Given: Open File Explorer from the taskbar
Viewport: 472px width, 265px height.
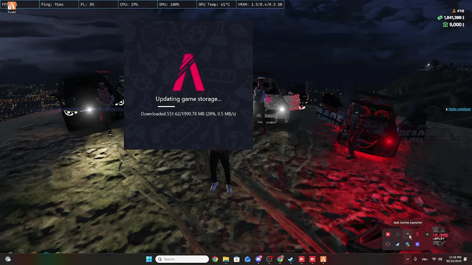Looking at the screenshot, I should 226,259.
